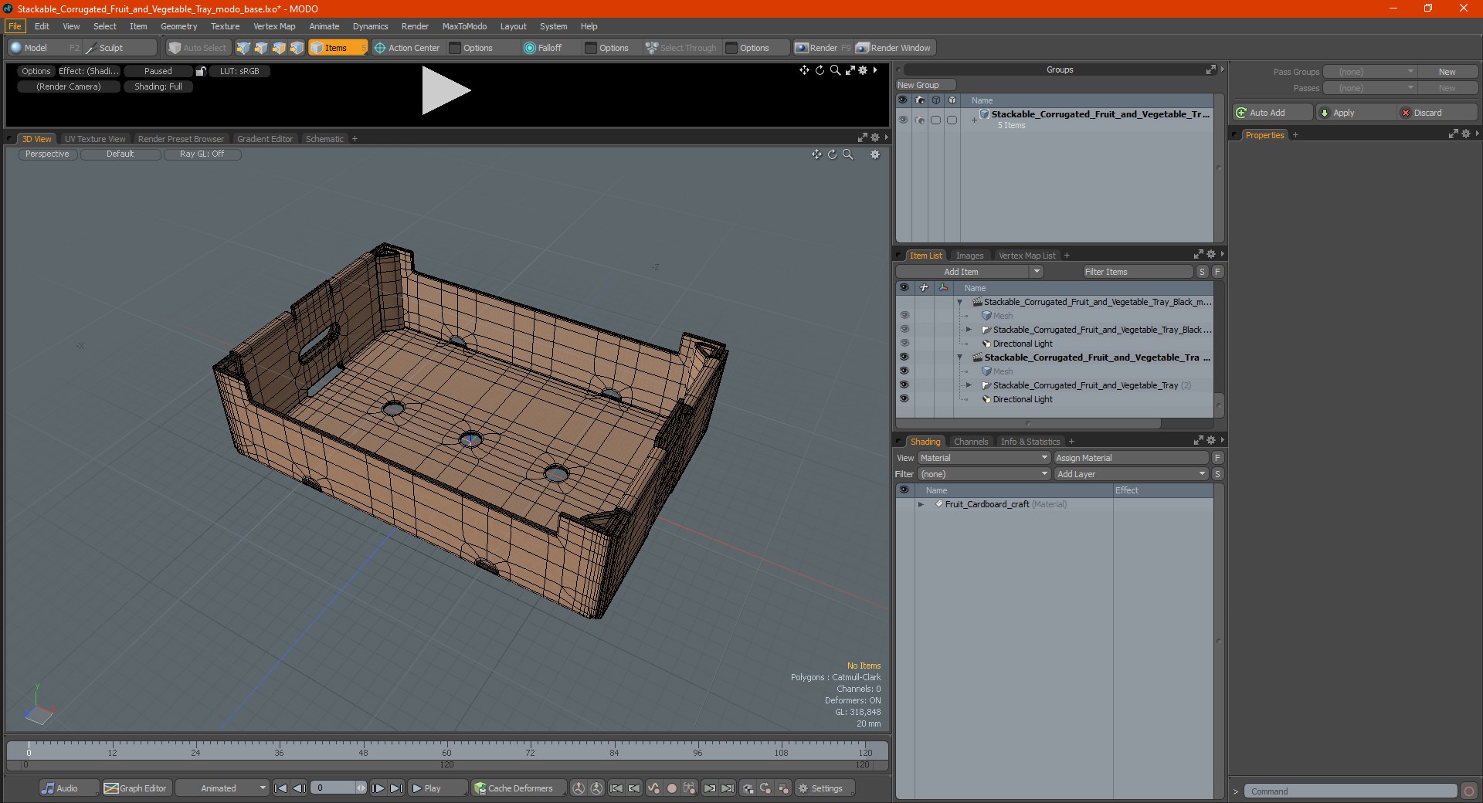Viewport: 1483px width, 803px height.
Task: Open the Geometry menu
Action: (178, 26)
